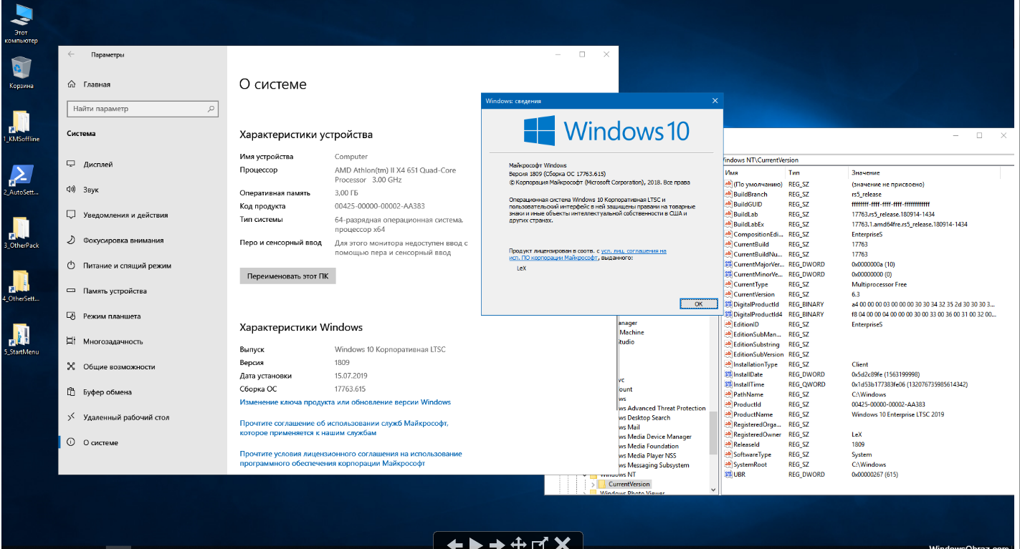Screen dimensions: 1020x549
Task: Select the RegisteredOwner registry value name
Action: coord(758,434)
